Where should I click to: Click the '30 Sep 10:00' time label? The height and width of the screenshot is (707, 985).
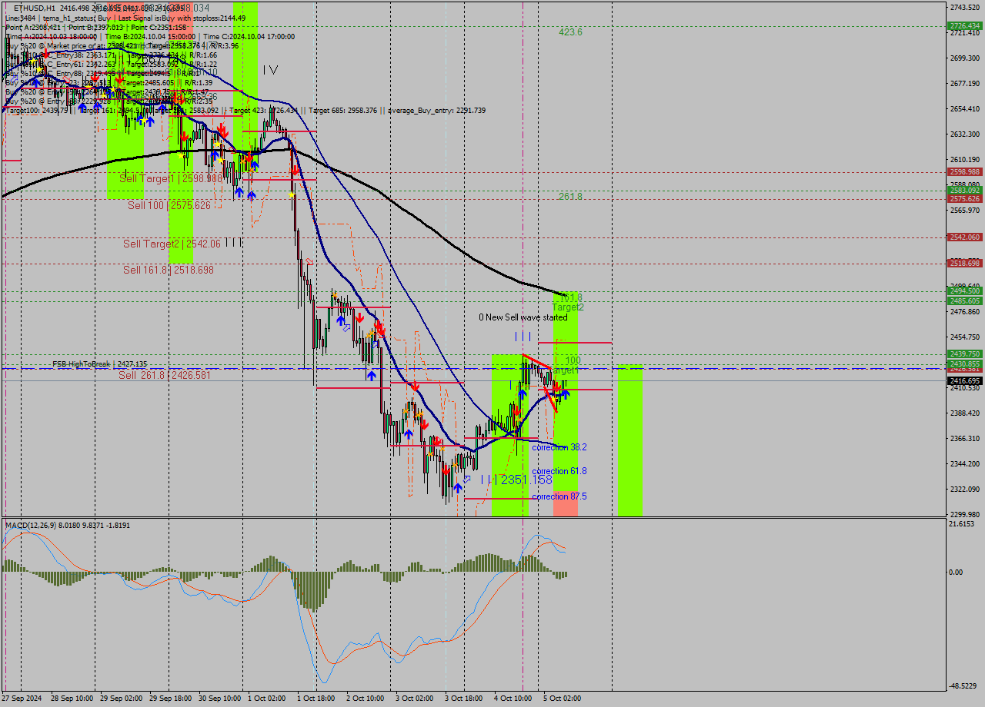tap(219, 699)
